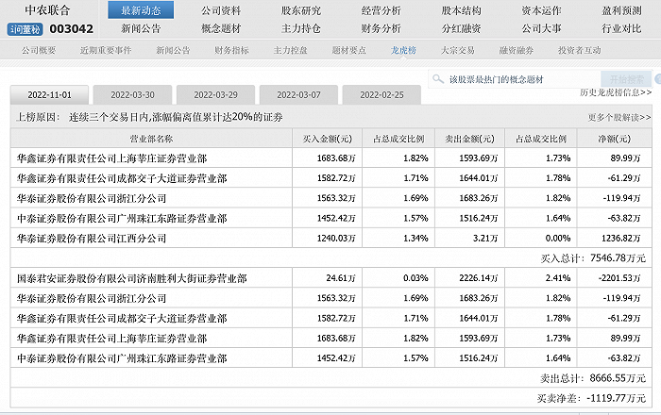Click the 营业部名称 column header
The width and height of the screenshot is (661, 415).
tap(151, 139)
